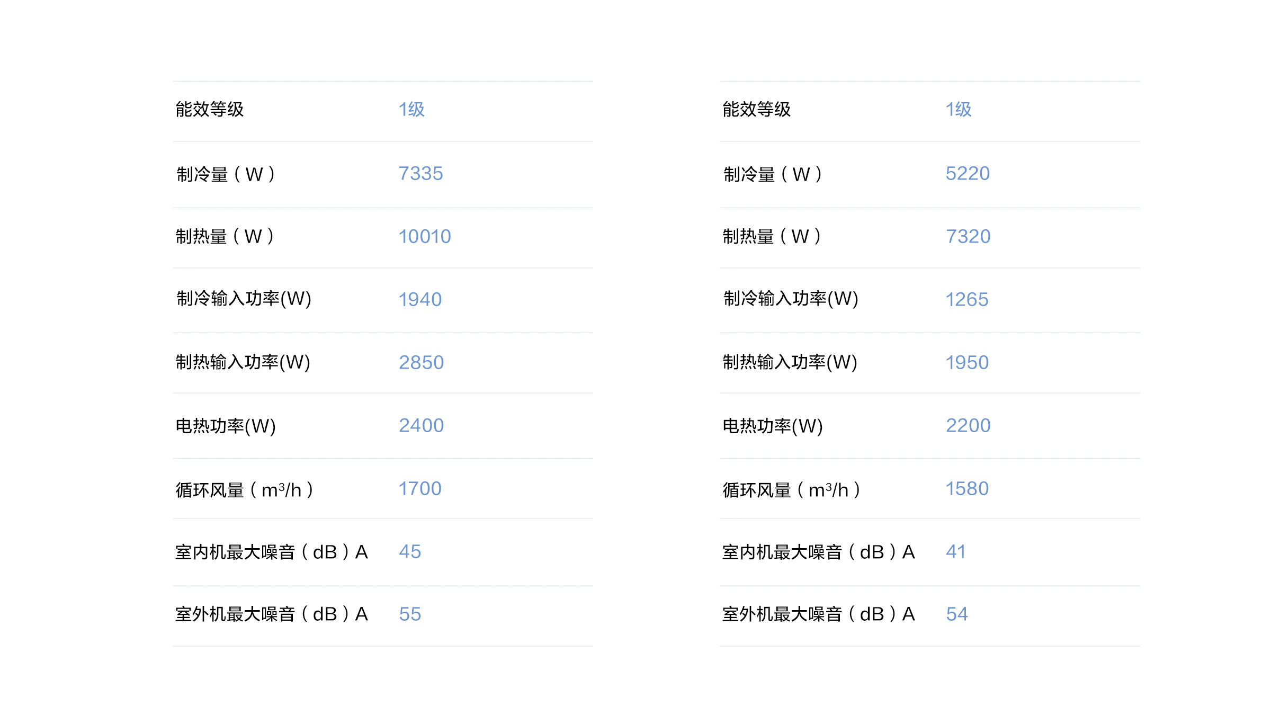
Task: Click the heating input power value 2850
Action: coord(421,362)
